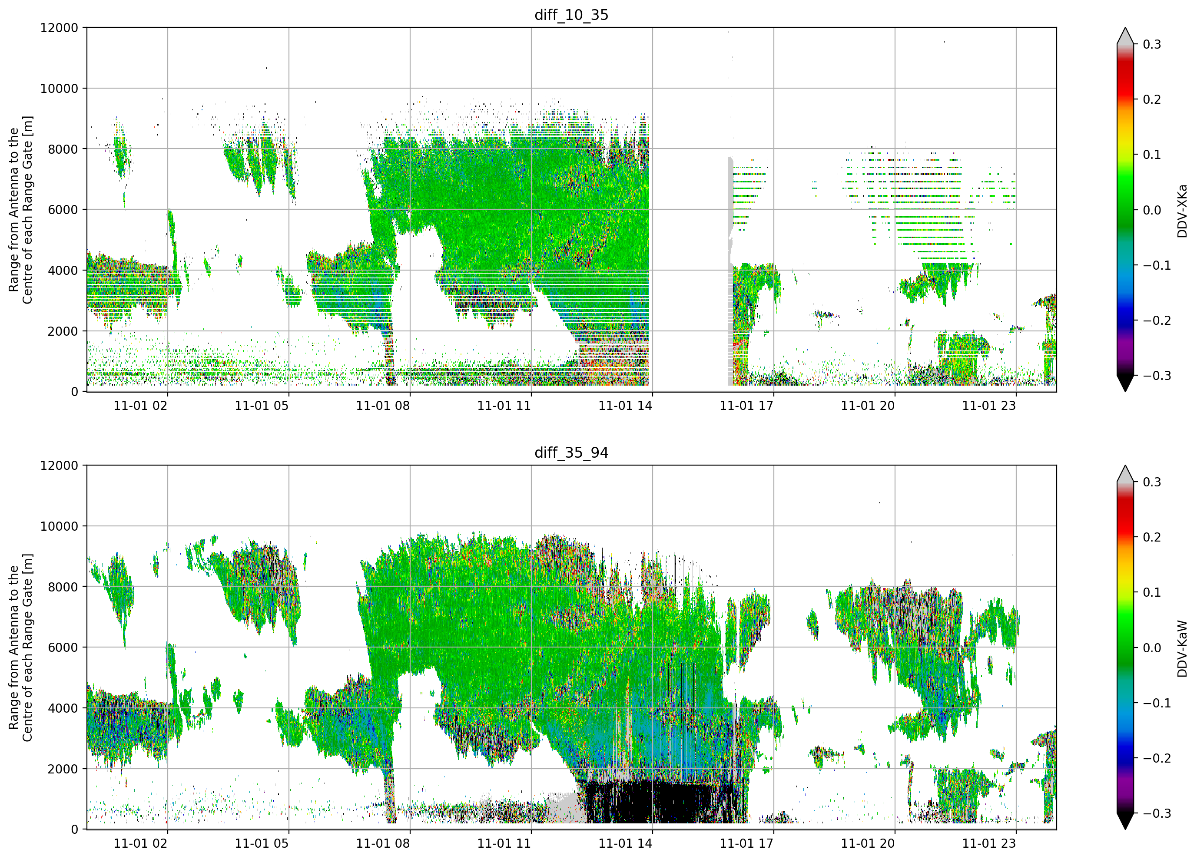The image size is (1197, 859).
Task: Click the 11-01 08 tick under diff_35_94 plot
Action: click(383, 843)
